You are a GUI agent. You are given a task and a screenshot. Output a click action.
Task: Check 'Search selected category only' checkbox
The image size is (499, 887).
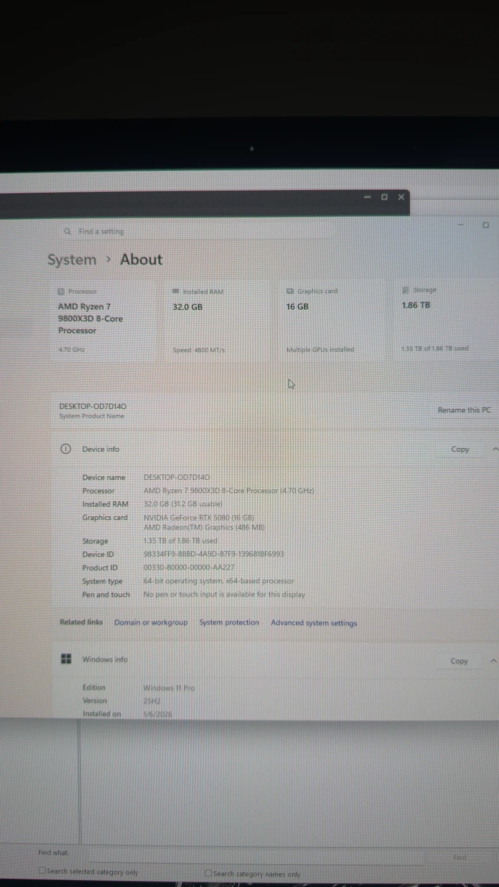coord(43,872)
